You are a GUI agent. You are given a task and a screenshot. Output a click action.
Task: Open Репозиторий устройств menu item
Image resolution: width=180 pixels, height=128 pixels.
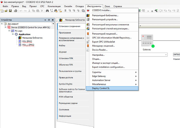[x=112, y=20]
